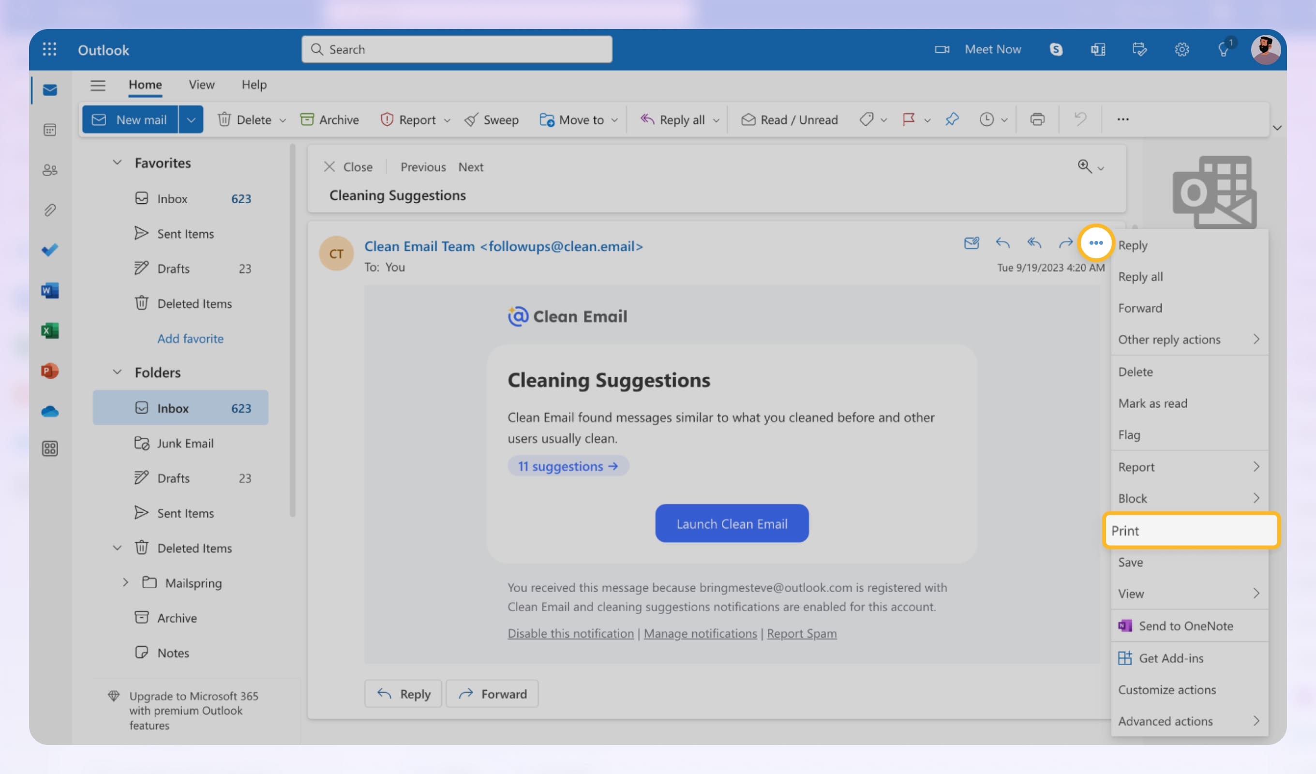Choose Save from the context menu
This screenshot has width=1316, height=774.
(1190, 563)
